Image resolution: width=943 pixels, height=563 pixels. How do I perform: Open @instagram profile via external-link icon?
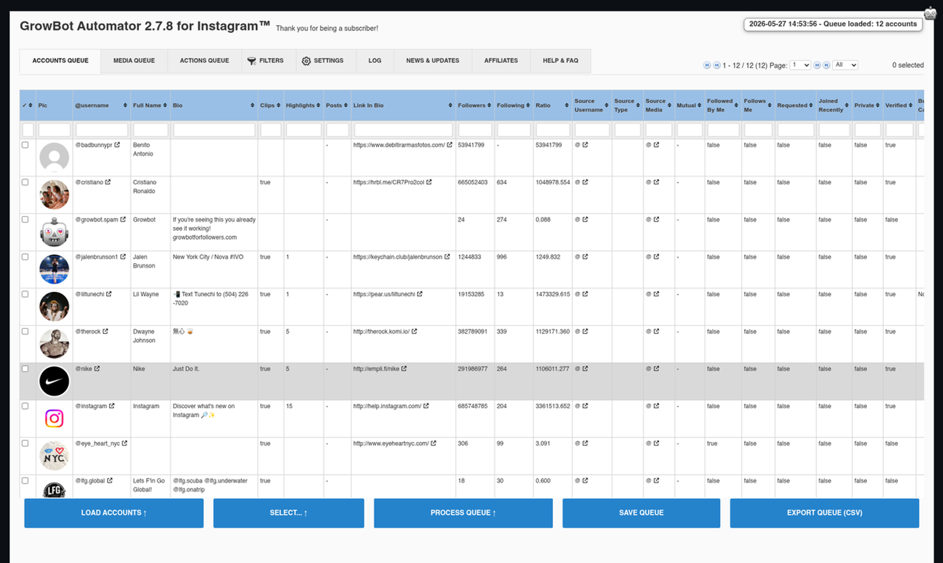(x=112, y=406)
